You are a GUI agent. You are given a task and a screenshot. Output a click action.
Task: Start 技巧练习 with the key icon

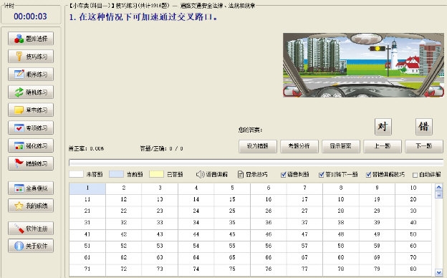pyautogui.click(x=31, y=57)
